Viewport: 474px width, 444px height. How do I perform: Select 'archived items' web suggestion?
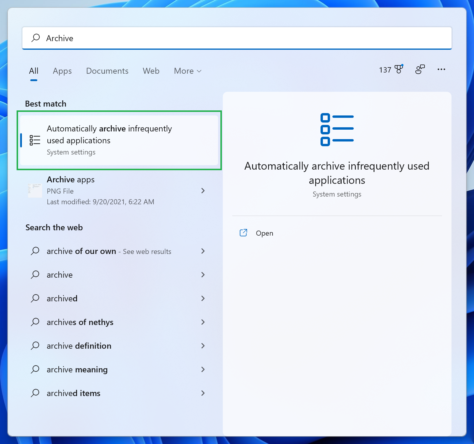73,393
